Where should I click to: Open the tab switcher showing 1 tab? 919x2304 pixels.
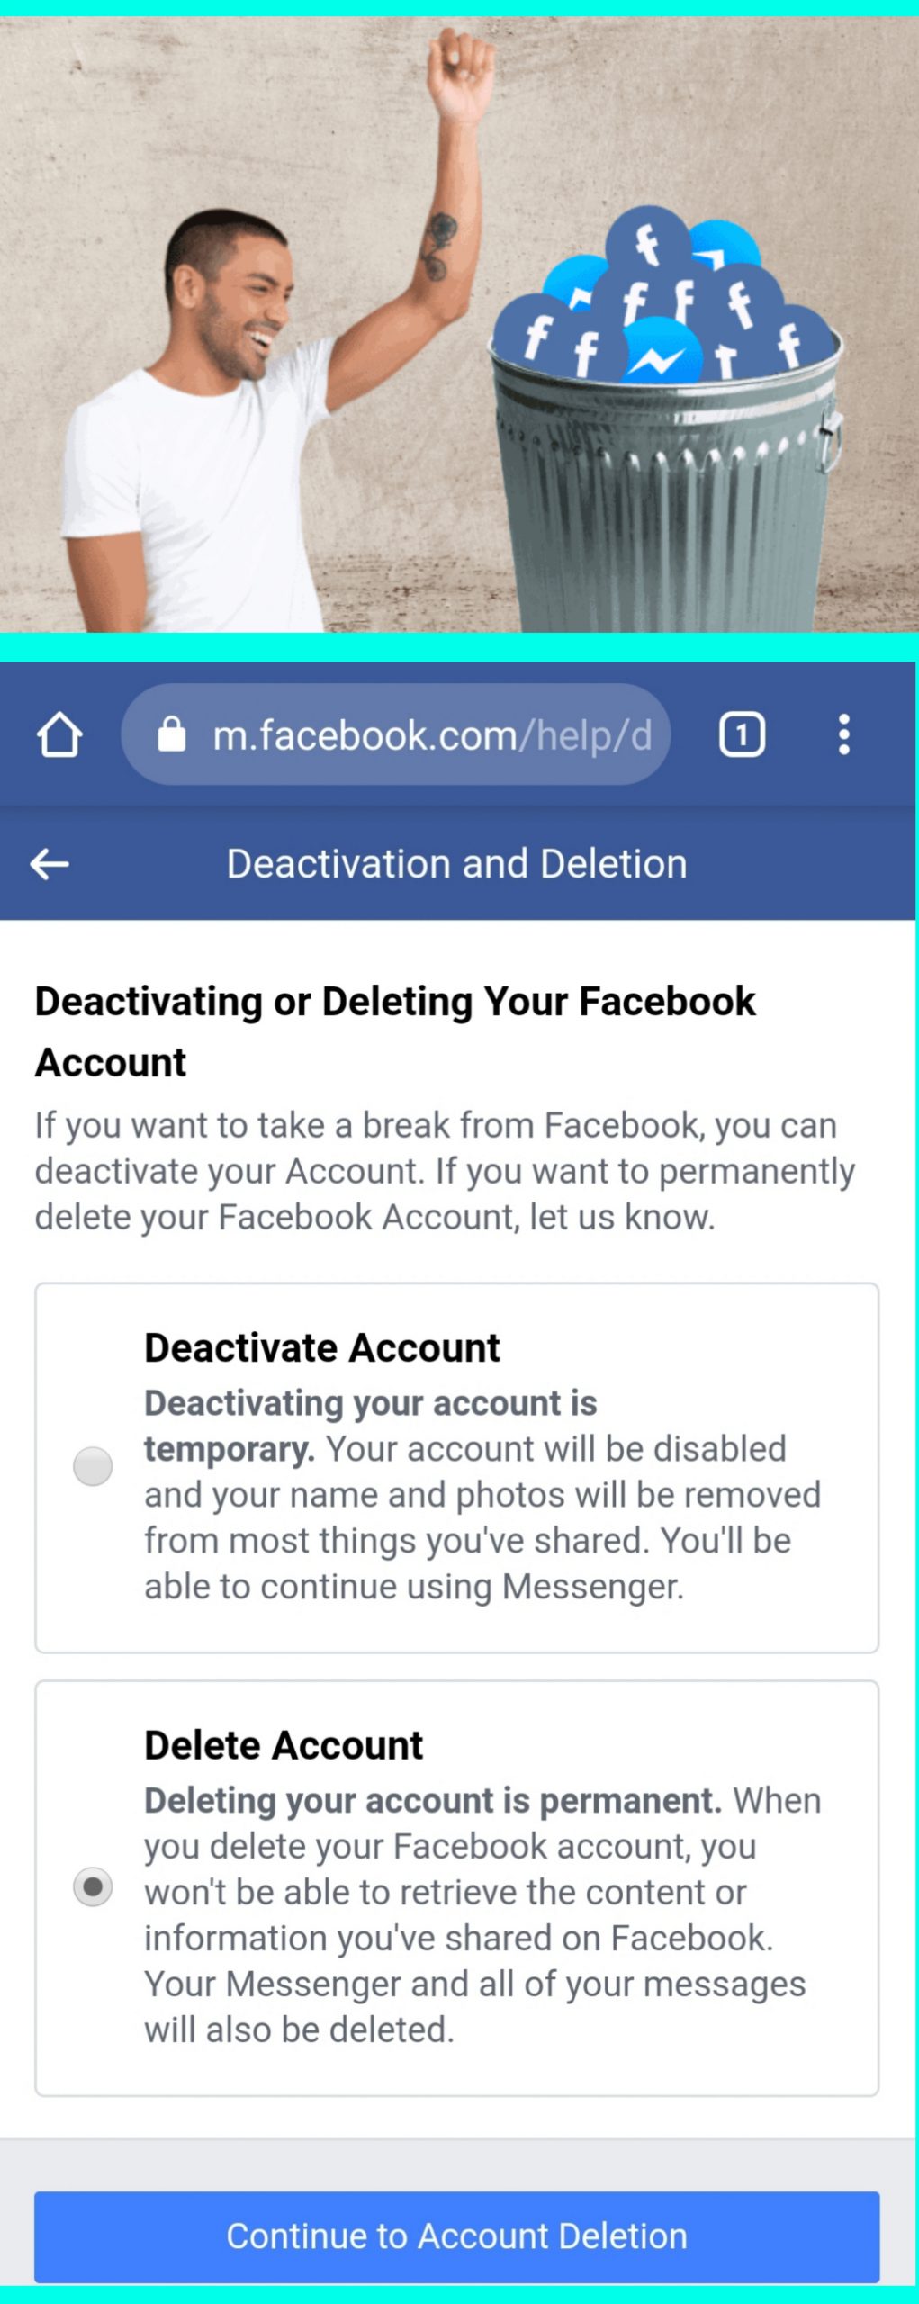(742, 734)
